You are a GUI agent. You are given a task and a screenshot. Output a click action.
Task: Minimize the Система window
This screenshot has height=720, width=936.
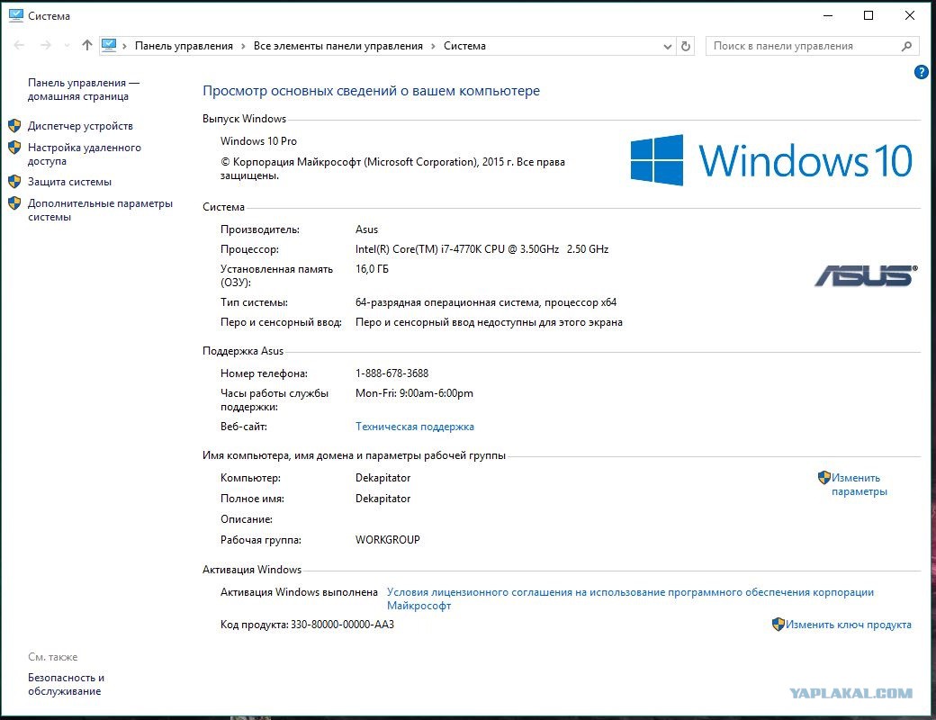828,15
